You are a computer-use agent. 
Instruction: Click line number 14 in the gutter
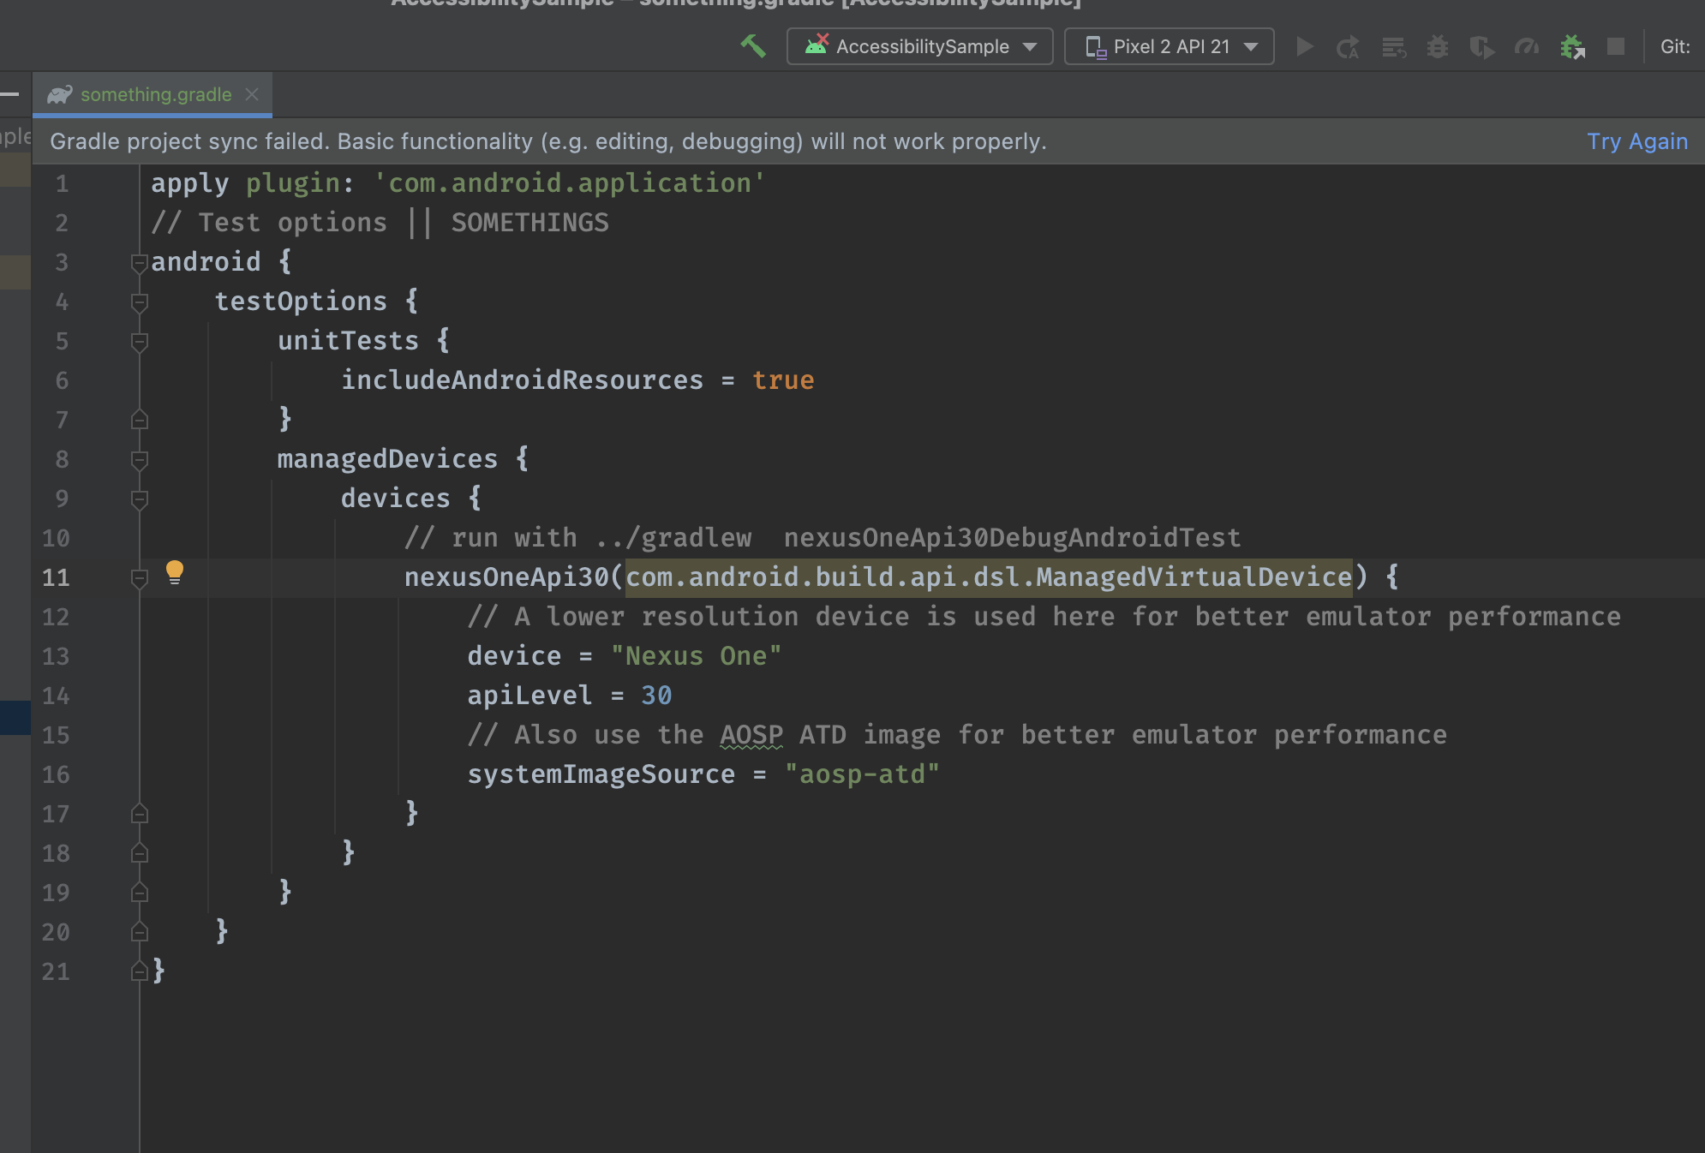57,696
